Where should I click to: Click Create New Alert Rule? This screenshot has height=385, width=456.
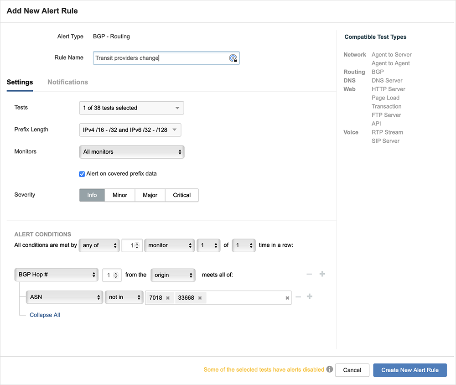[409, 370]
